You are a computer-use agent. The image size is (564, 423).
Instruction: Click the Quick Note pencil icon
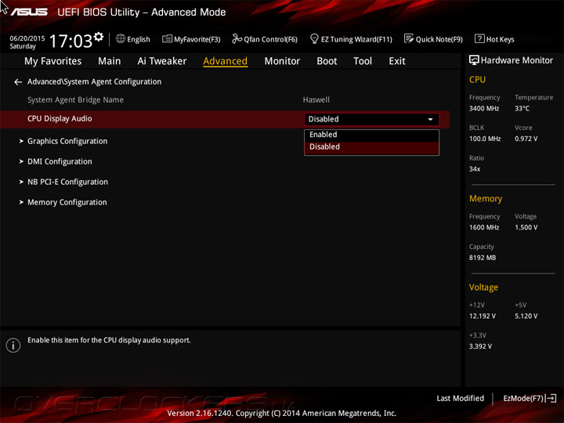pyautogui.click(x=409, y=38)
